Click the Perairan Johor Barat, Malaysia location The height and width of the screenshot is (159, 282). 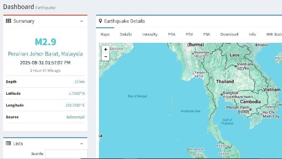[x=45, y=54]
